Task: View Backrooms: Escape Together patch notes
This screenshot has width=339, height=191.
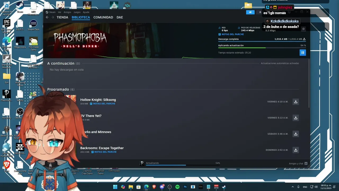Action: pyautogui.click(x=104, y=152)
